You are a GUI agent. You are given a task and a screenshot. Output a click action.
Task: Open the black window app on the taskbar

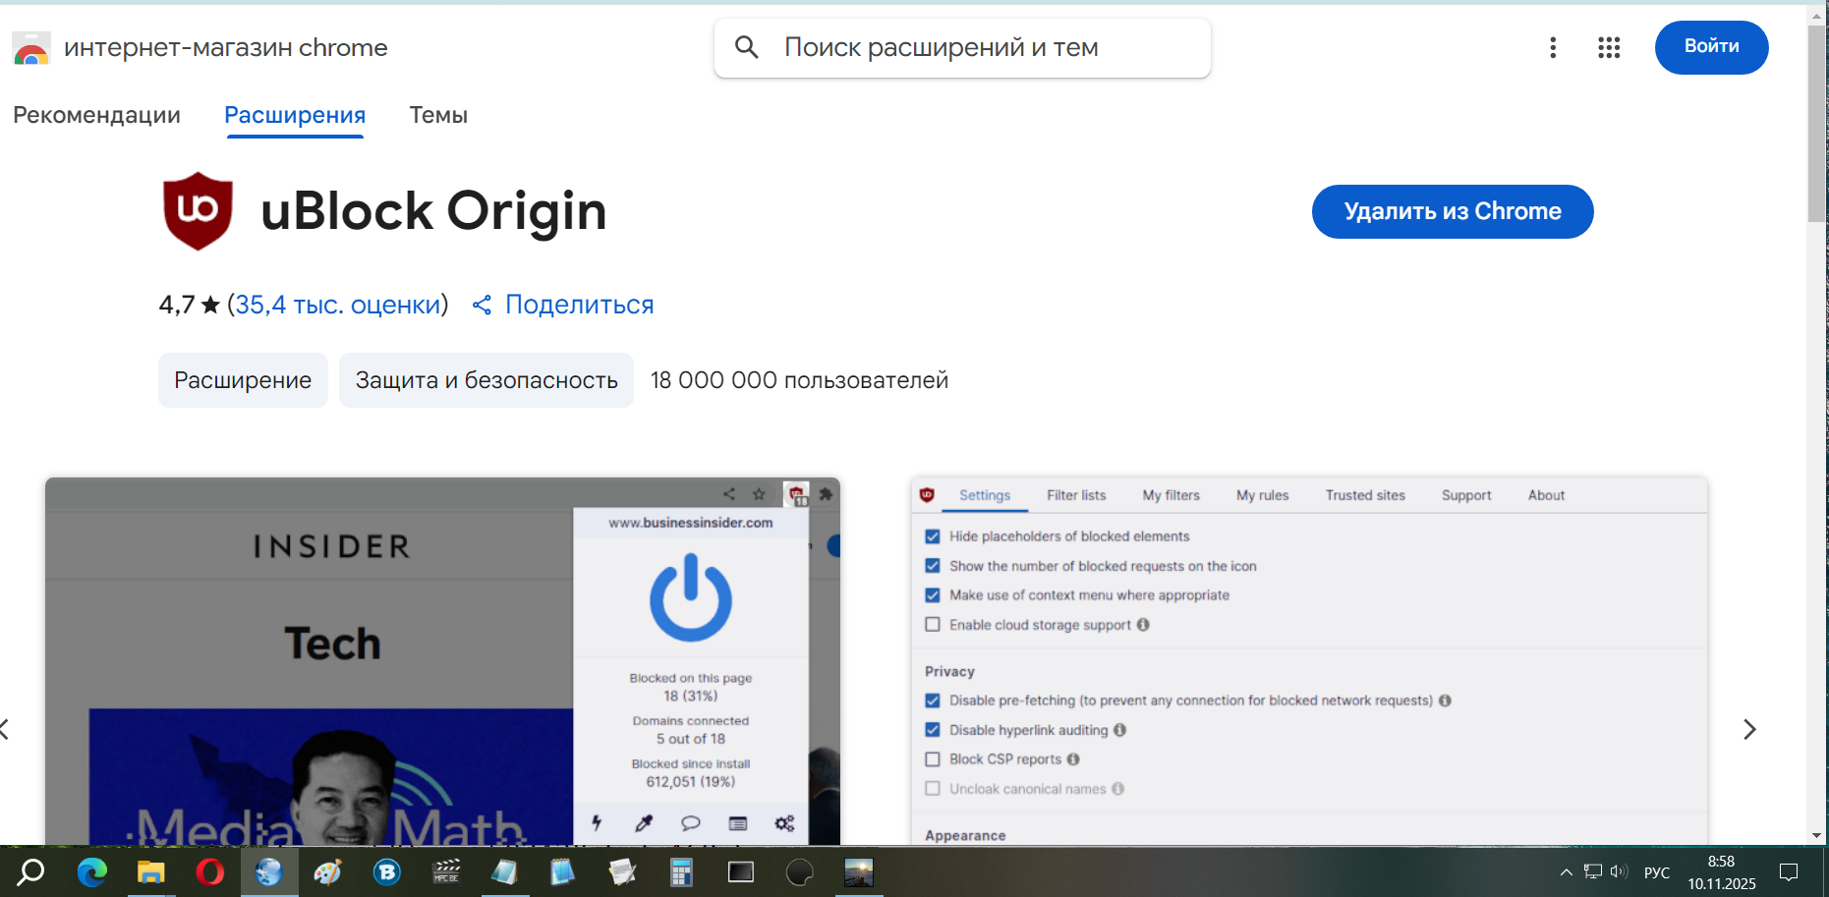tap(740, 871)
